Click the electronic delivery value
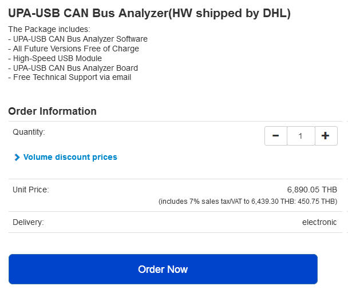Viewport: 348px width, 290px height. [319, 222]
